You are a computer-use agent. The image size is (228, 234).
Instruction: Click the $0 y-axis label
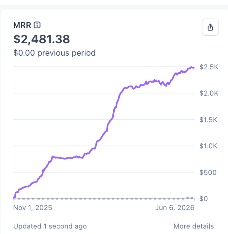(x=204, y=199)
